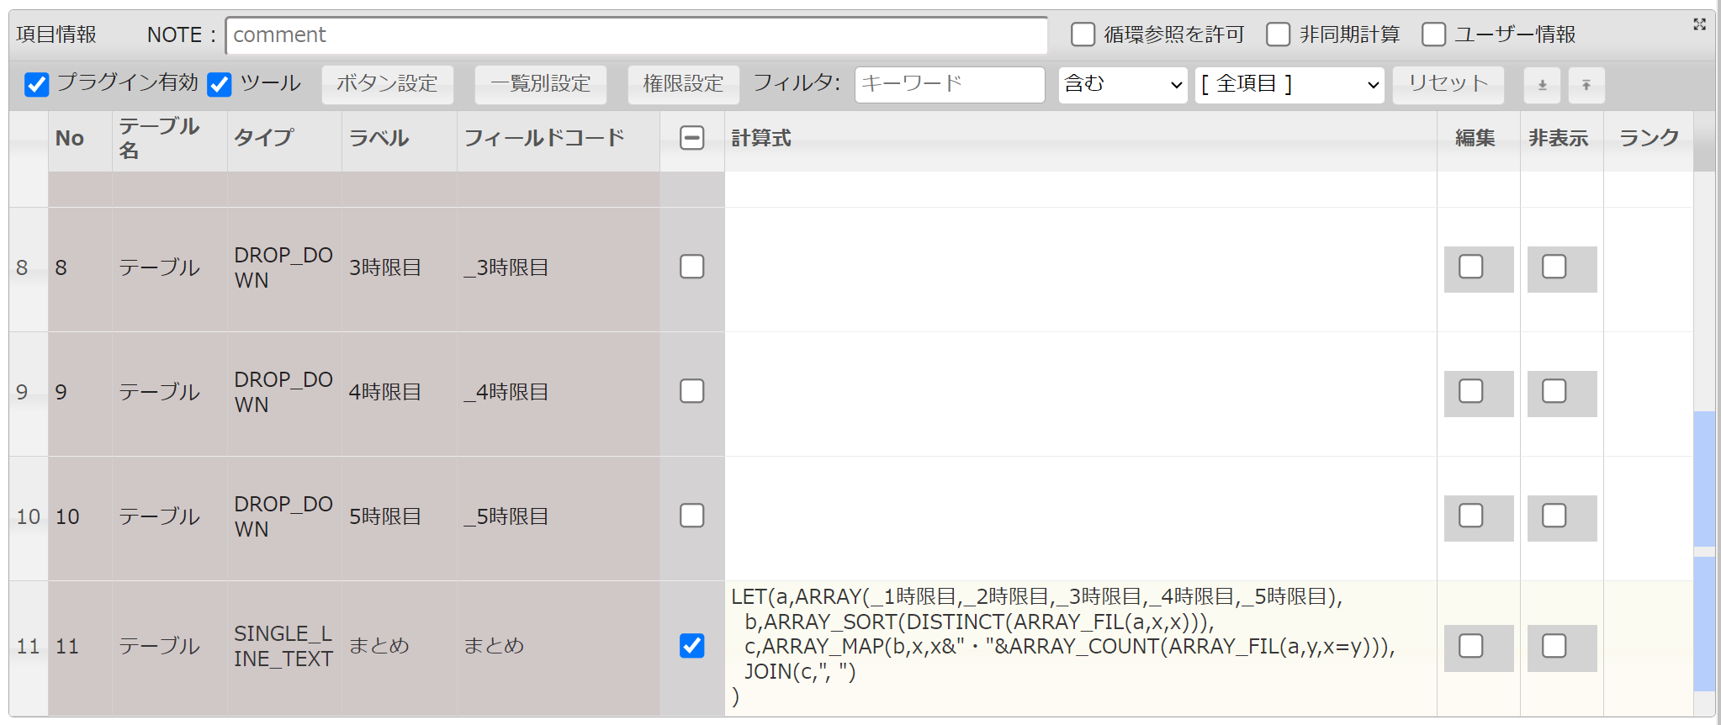Click the vertical scrollbar thumb
Image resolution: width=1721 pixels, height=725 pixels.
pyautogui.click(x=1704, y=551)
